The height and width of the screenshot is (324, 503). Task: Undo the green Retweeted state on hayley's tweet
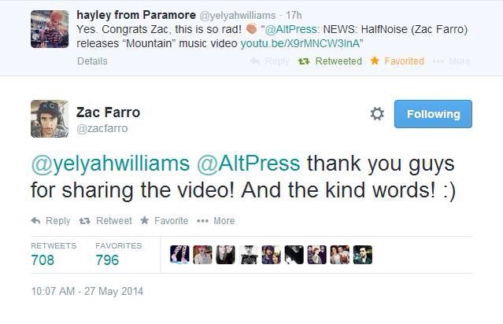pyautogui.click(x=330, y=61)
